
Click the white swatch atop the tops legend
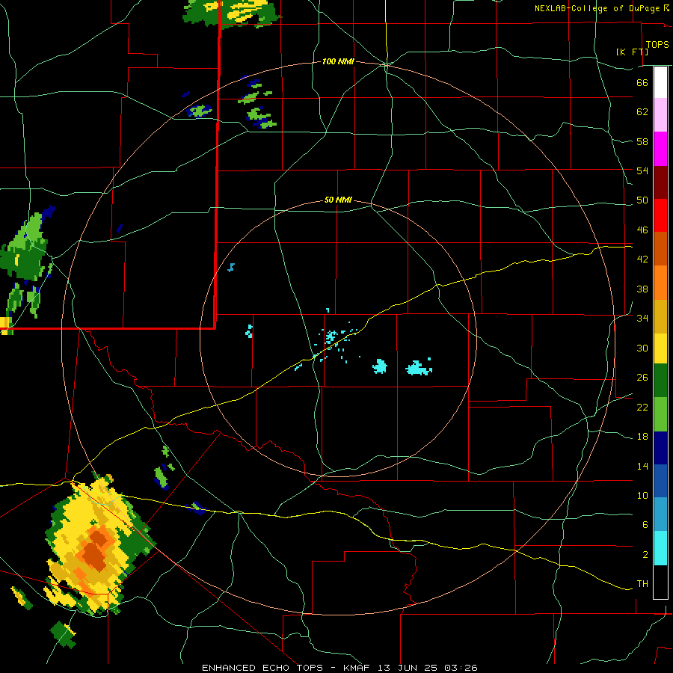pyautogui.click(x=660, y=82)
